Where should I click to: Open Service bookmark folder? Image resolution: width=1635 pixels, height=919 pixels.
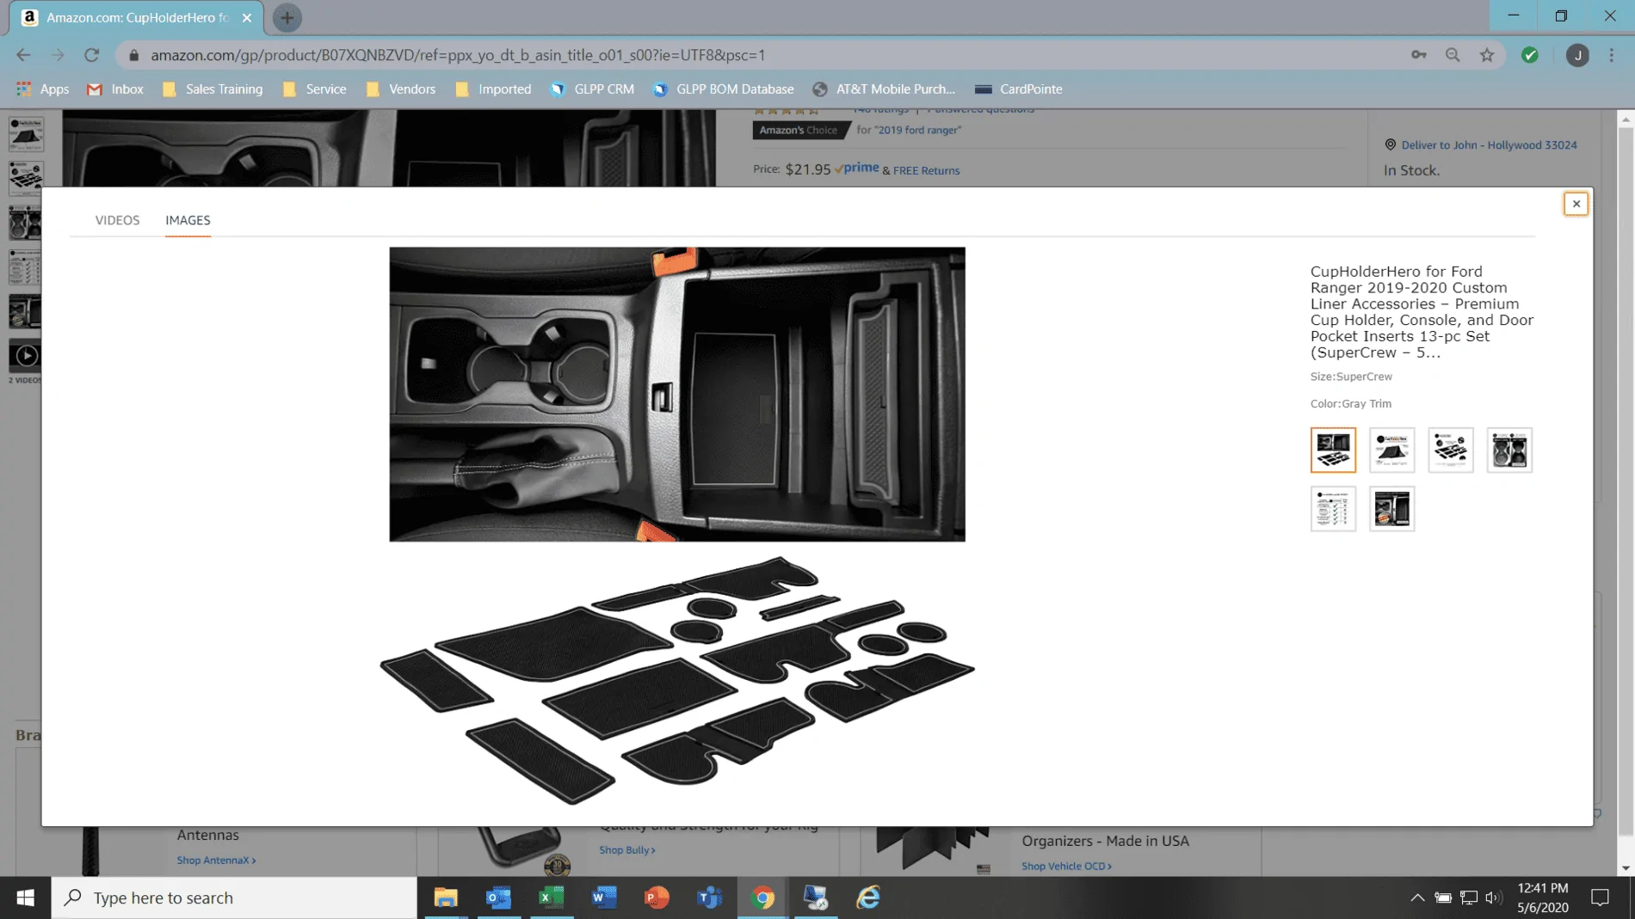coord(315,89)
